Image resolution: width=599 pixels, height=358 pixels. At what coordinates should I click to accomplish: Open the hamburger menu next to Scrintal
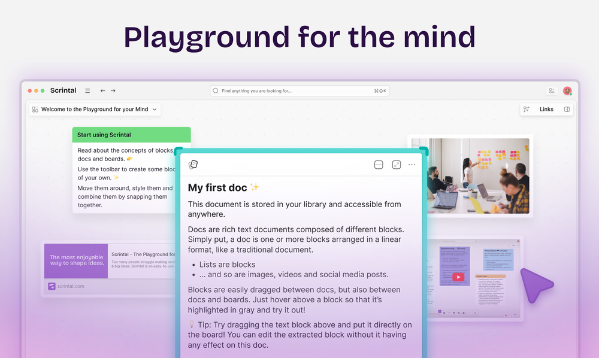(87, 91)
